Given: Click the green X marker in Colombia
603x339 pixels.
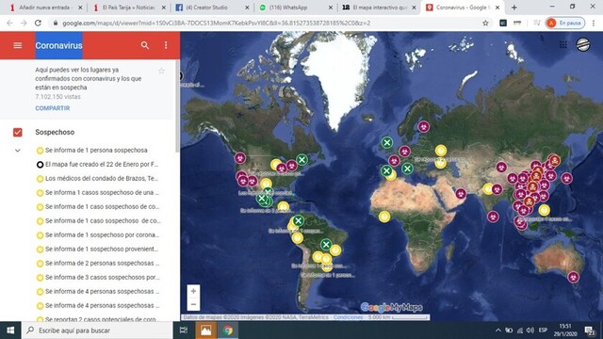Looking at the screenshot, I should (x=298, y=220).
